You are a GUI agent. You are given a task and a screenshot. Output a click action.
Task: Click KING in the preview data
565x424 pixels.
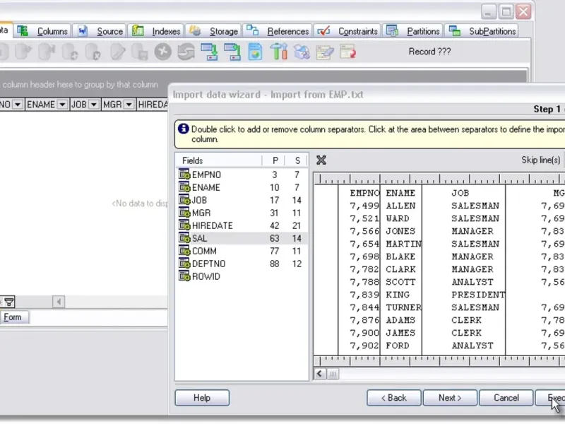(x=398, y=295)
